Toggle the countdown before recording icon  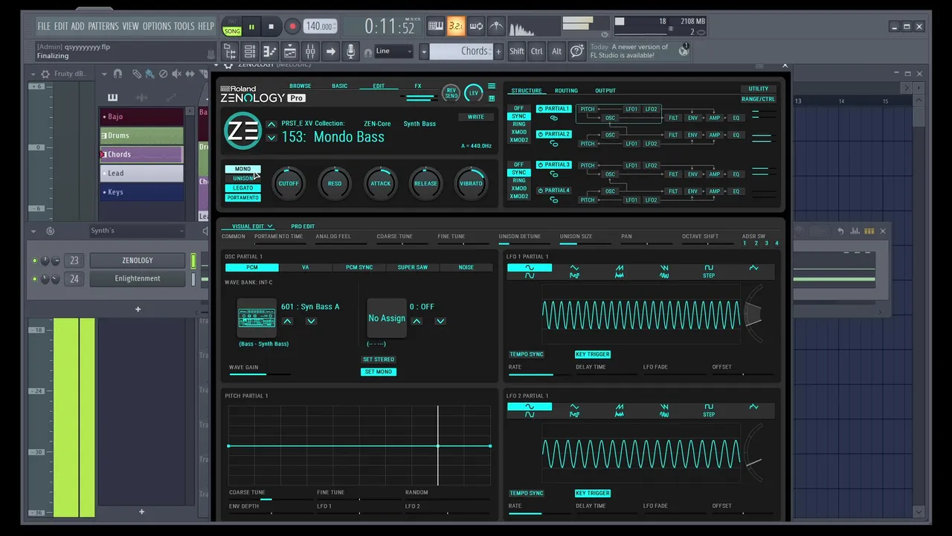(456, 27)
